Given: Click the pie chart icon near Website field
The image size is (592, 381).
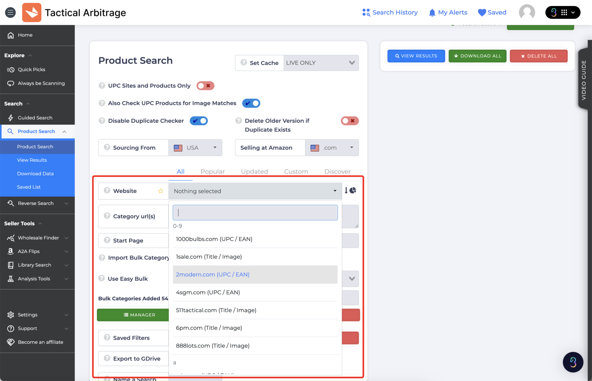Looking at the screenshot, I should coord(353,190).
